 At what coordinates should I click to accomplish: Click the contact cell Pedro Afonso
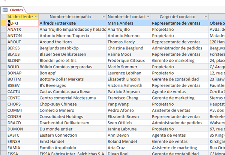(129, 110)
